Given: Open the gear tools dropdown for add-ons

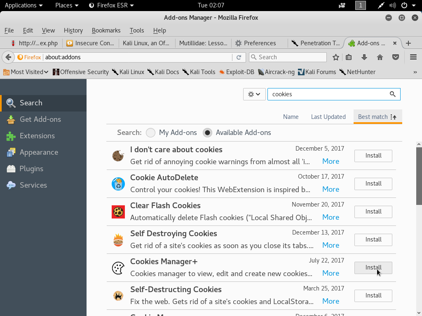Looking at the screenshot, I should [254, 94].
